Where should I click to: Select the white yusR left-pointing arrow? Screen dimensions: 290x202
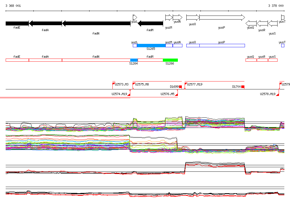click(262, 23)
